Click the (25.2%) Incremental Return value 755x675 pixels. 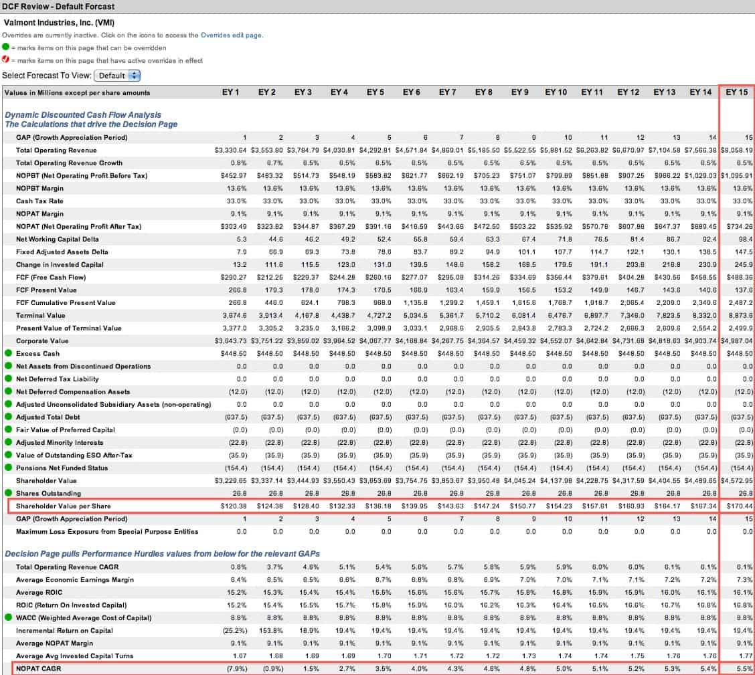click(x=235, y=630)
